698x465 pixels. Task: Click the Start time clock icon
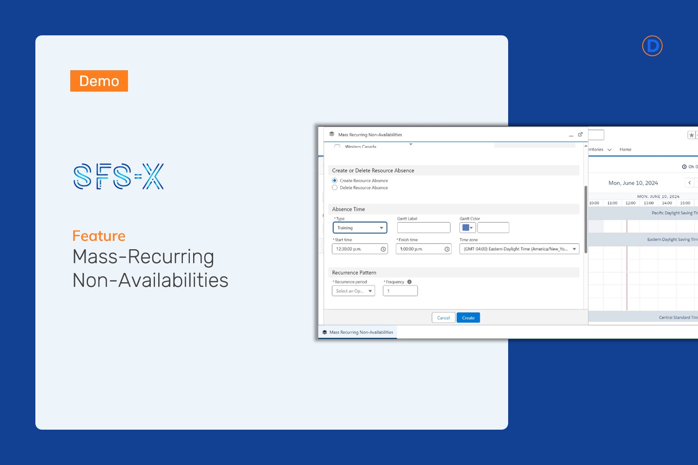(x=383, y=249)
